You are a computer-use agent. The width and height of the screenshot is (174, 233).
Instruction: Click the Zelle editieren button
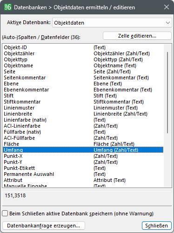pos(137,36)
